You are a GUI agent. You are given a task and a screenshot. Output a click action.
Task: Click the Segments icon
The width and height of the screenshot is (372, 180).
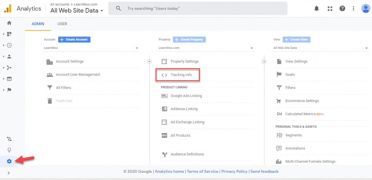(x=279, y=135)
